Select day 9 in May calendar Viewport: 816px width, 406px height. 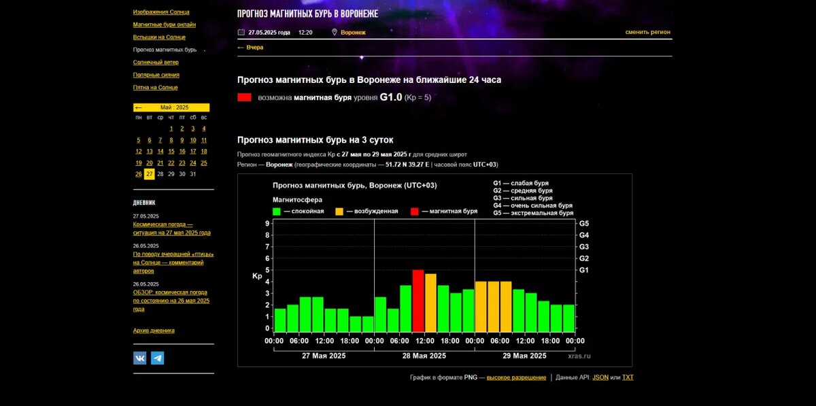pyautogui.click(x=182, y=140)
